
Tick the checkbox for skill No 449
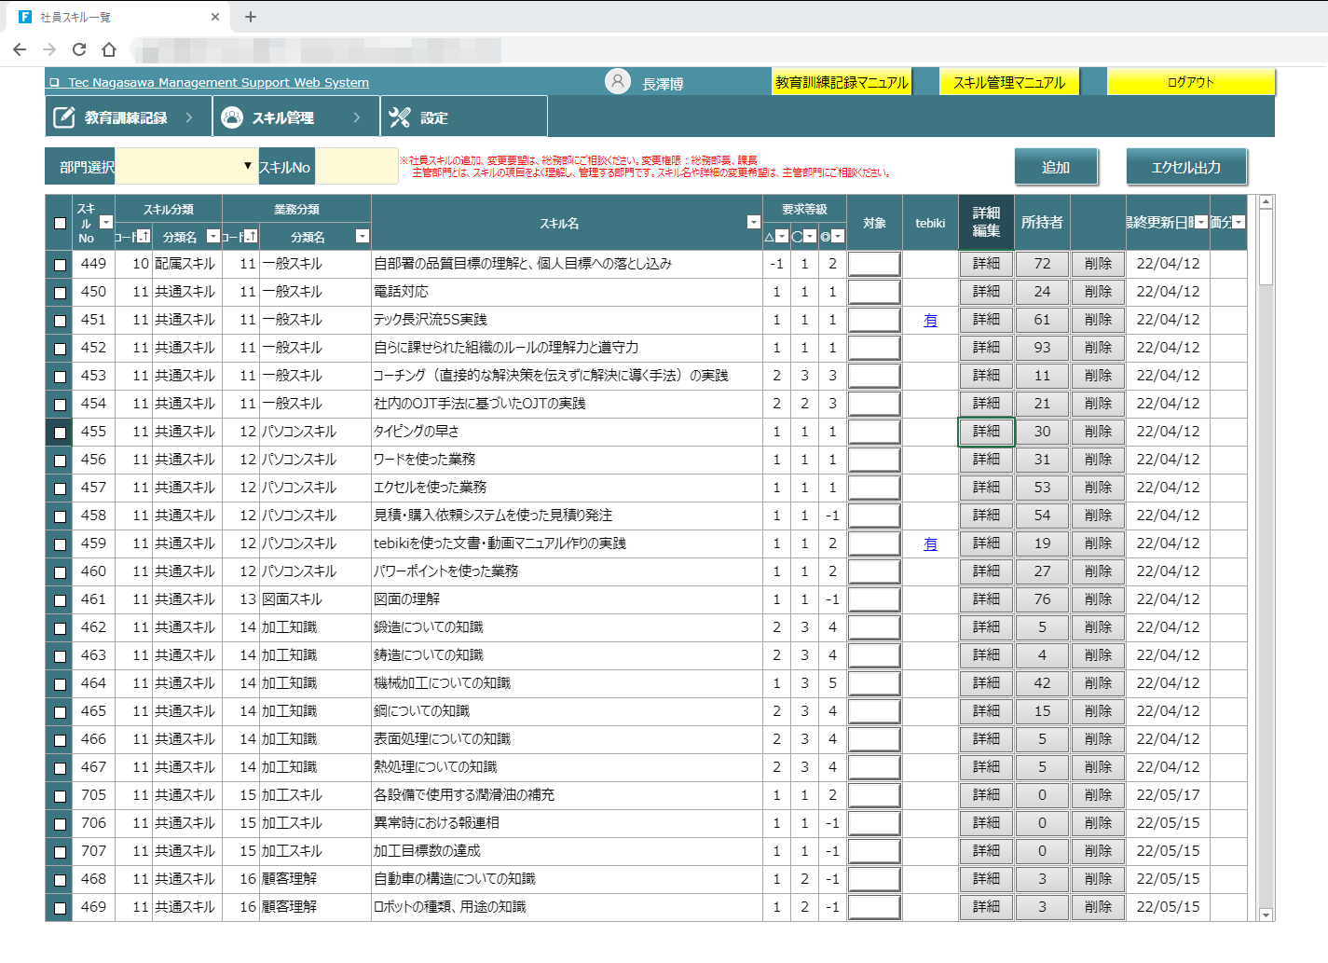60,265
